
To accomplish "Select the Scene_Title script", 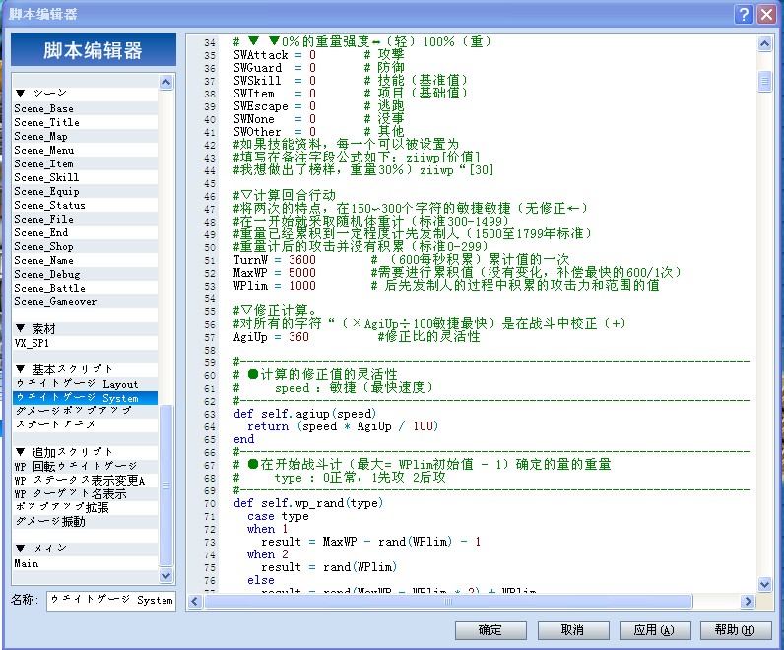I will coord(86,122).
